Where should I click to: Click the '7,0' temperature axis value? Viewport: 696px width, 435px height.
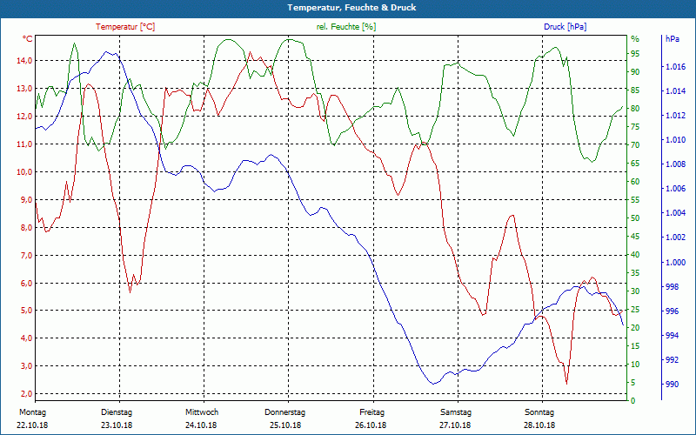[26, 255]
